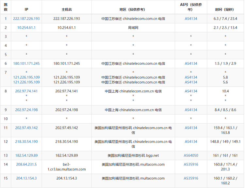Open IP link 208.64.231.5
245x188 pixels.
pos(26,165)
